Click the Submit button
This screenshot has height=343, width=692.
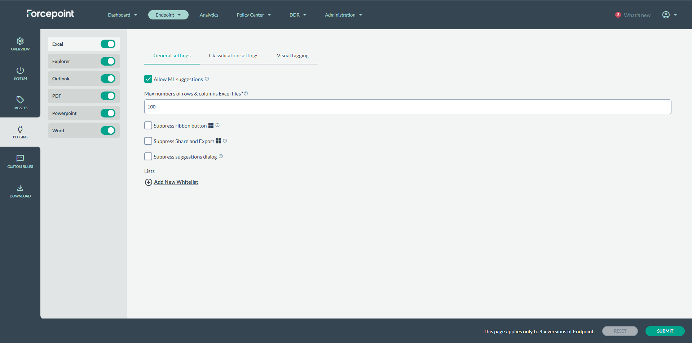(x=665, y=331)
